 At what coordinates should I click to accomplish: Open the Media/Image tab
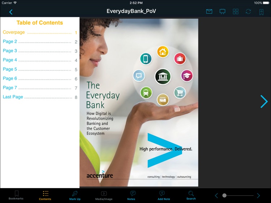coord(104,195)
